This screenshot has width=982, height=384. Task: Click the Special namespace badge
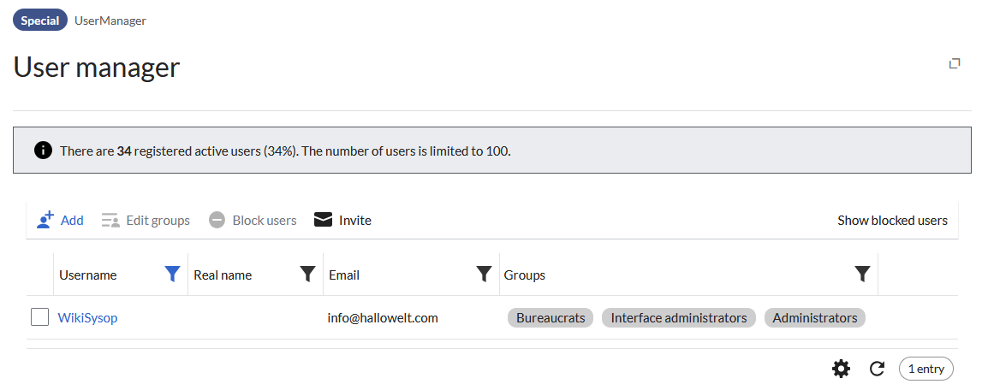[40, 21]
